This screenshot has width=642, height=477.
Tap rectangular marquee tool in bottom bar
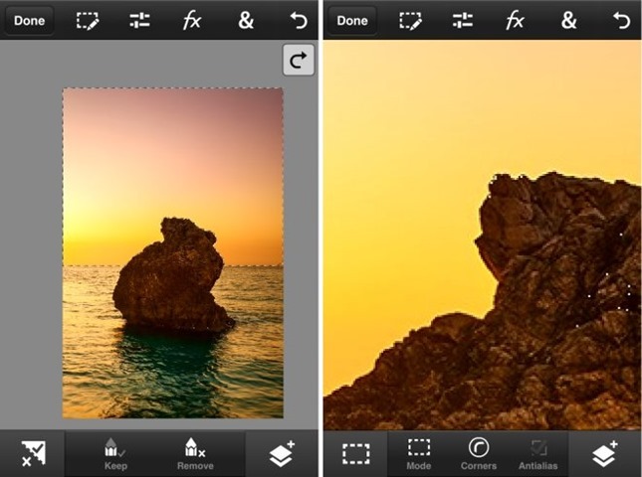point(355,453)
